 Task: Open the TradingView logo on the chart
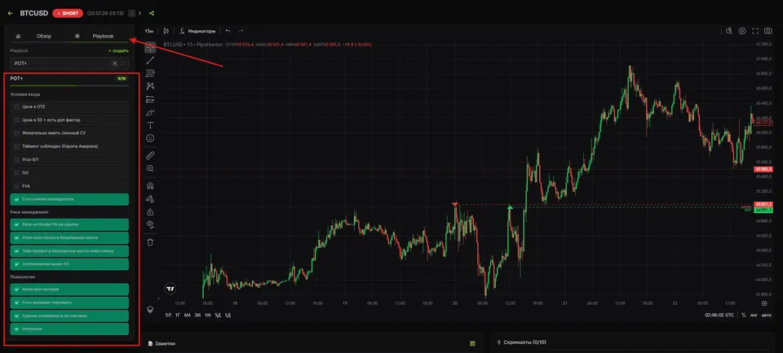point(170,288)
